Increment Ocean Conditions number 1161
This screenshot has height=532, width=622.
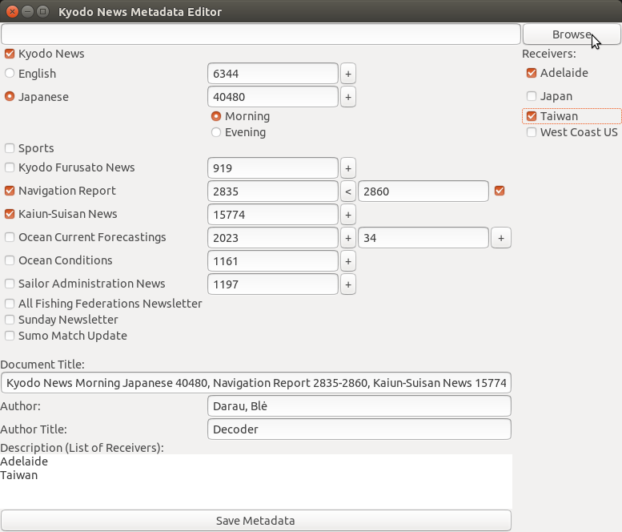point(348,261)
